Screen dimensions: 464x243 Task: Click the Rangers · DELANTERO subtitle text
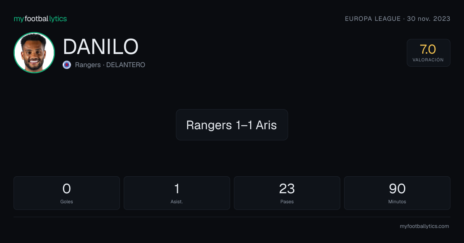(x=110, y=65)
